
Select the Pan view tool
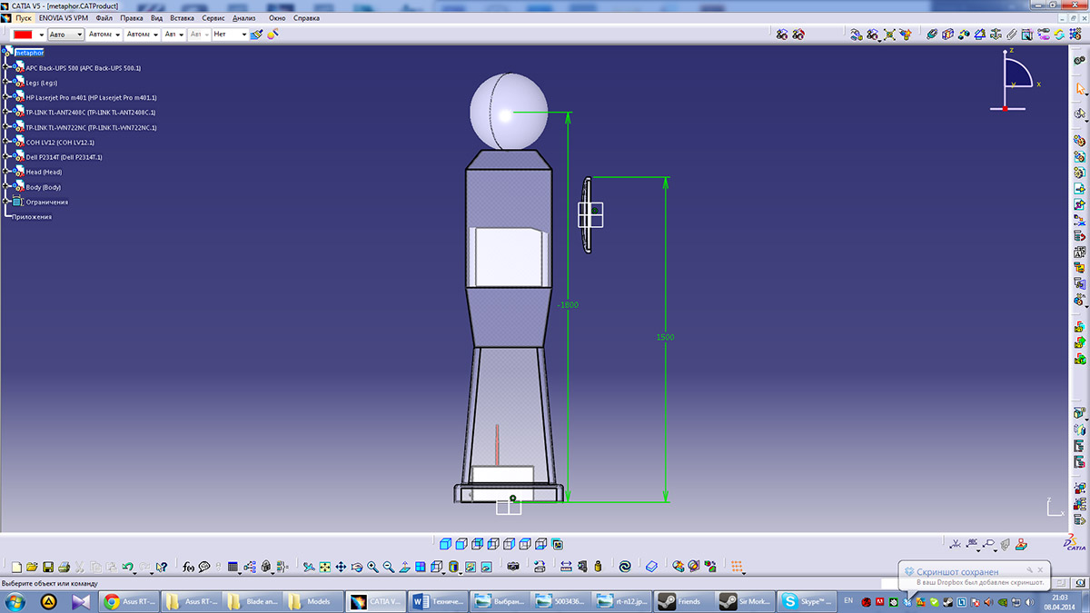[341, 567]
